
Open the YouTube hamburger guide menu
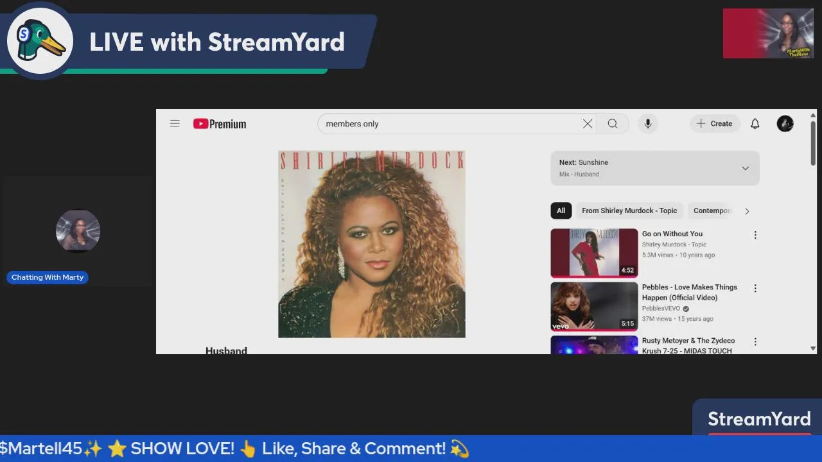[x=175, y=124]
